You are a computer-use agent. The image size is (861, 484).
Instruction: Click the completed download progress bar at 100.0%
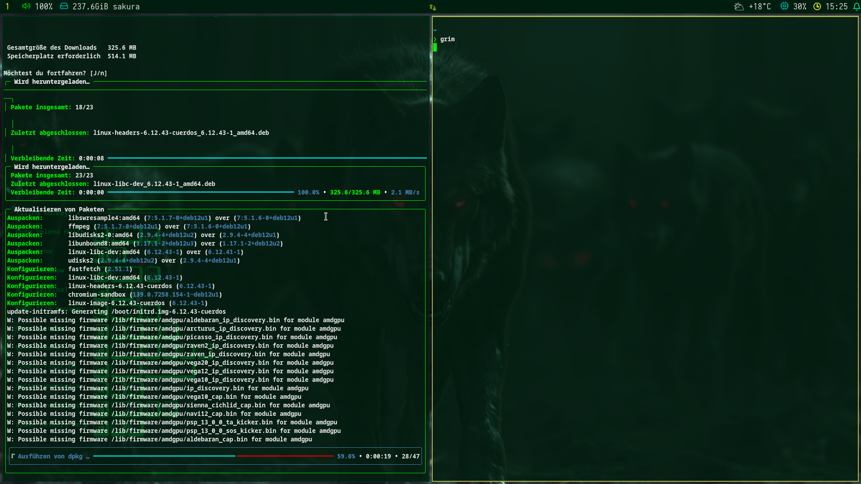(200, 192)
